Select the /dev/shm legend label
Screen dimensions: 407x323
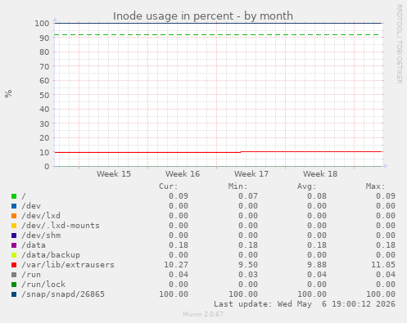[x=41, y=236]
